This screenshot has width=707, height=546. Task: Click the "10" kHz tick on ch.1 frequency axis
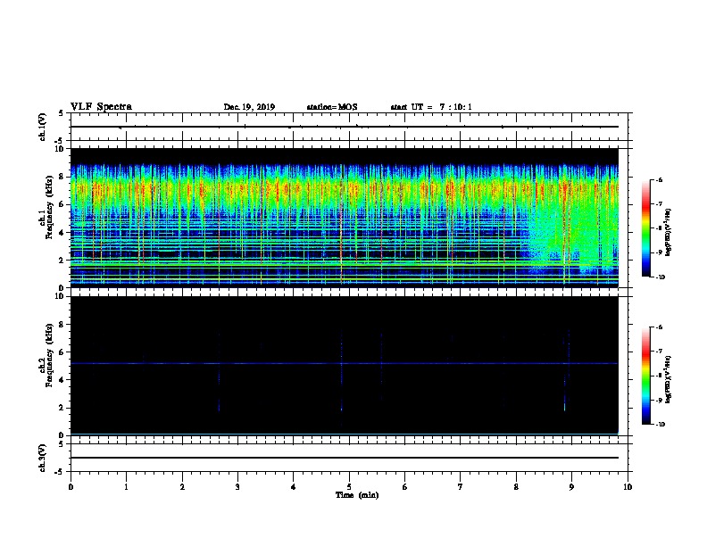60,149
